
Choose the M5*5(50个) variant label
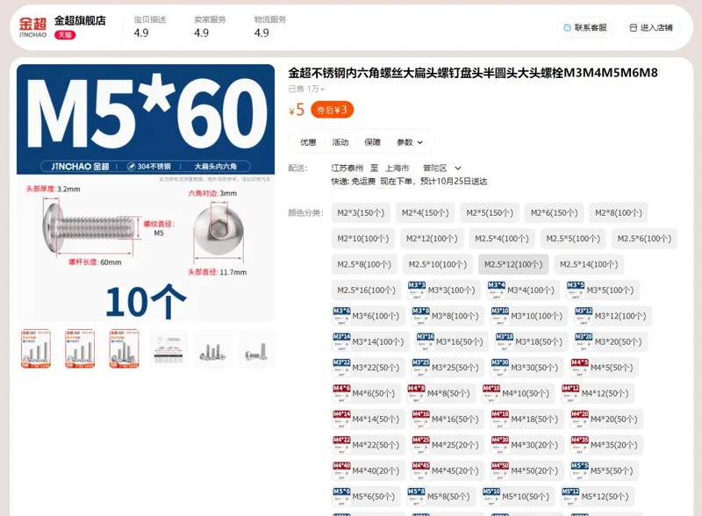pos(612,470)
